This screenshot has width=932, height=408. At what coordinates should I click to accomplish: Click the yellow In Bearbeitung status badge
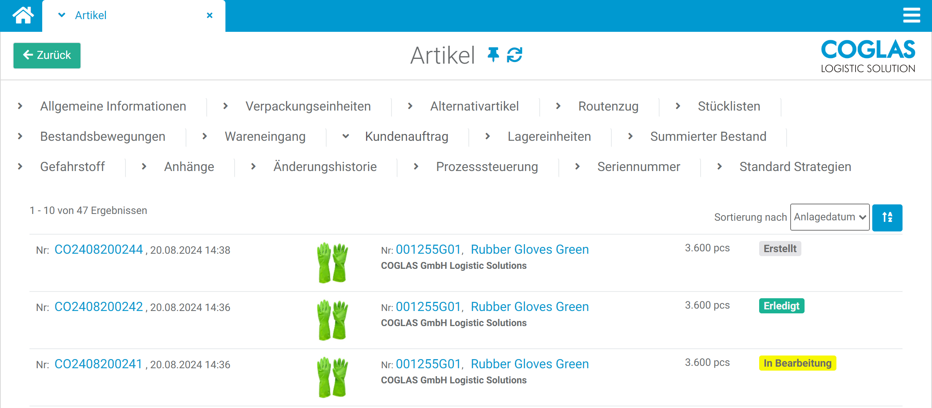(797, 363)
